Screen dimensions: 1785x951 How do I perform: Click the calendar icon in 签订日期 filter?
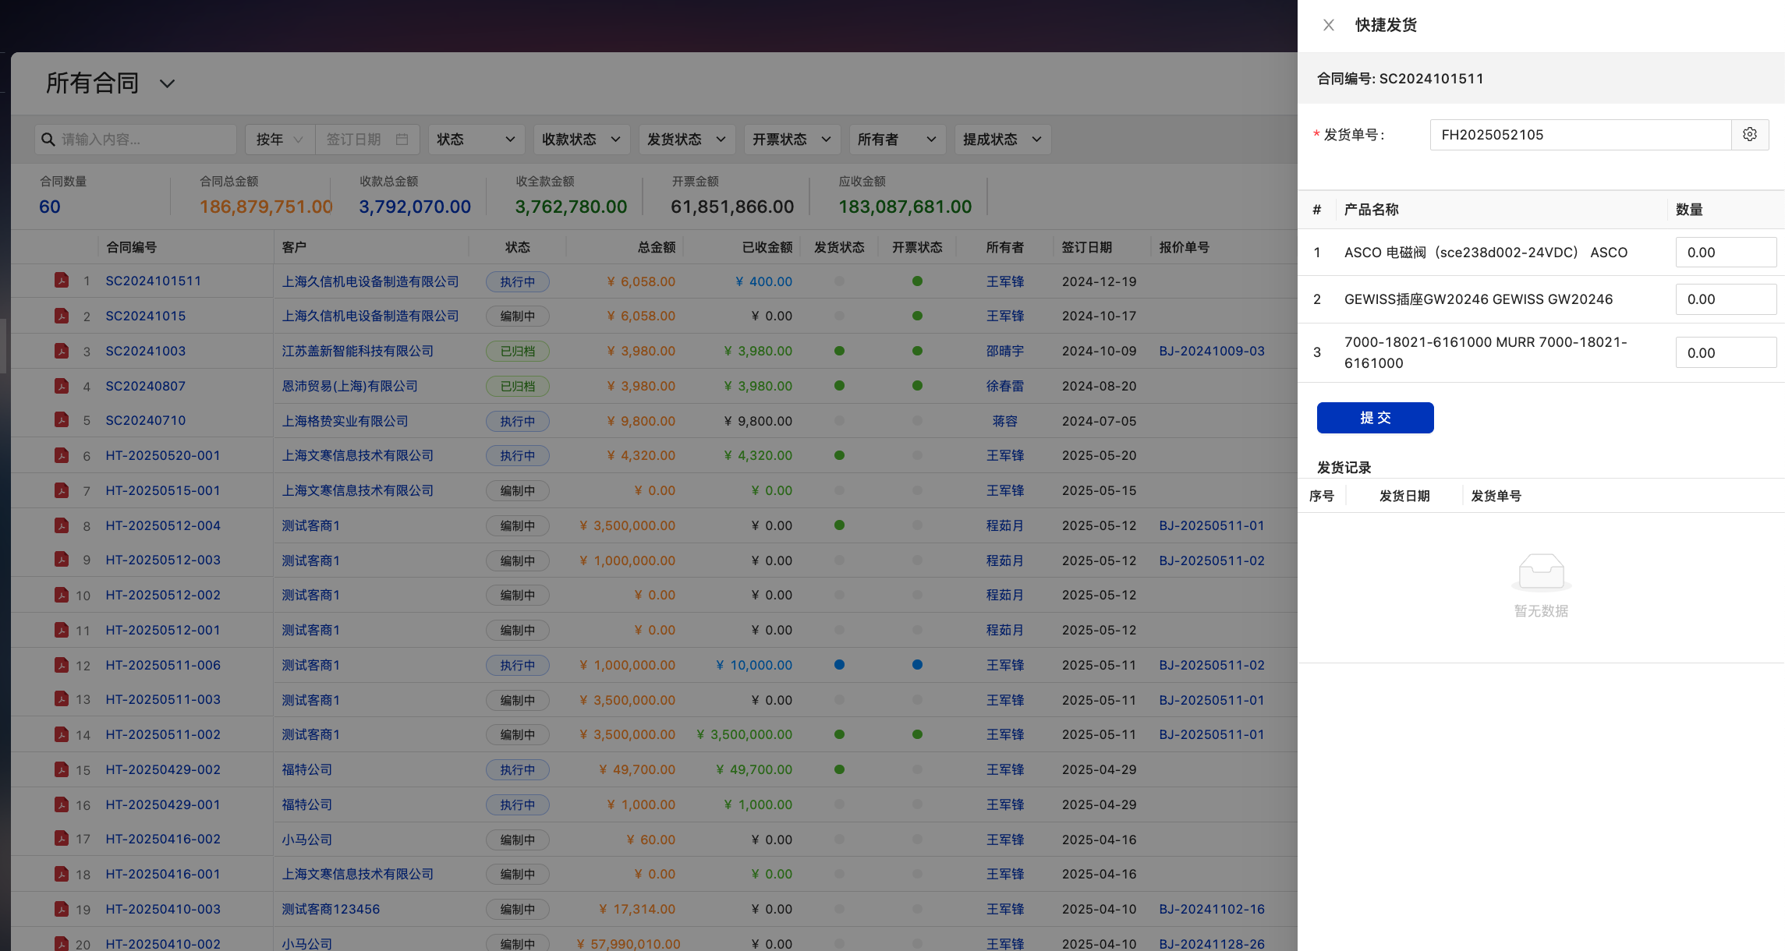(x=402, y=139)
